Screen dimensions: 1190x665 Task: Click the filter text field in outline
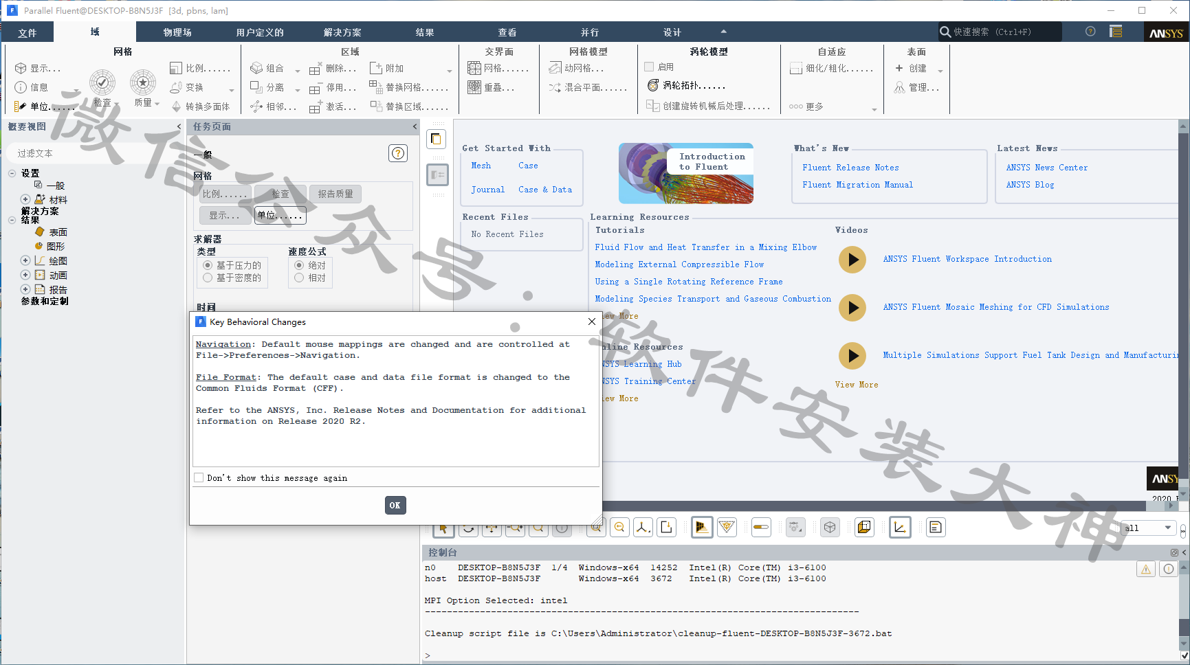coord(94,153)
